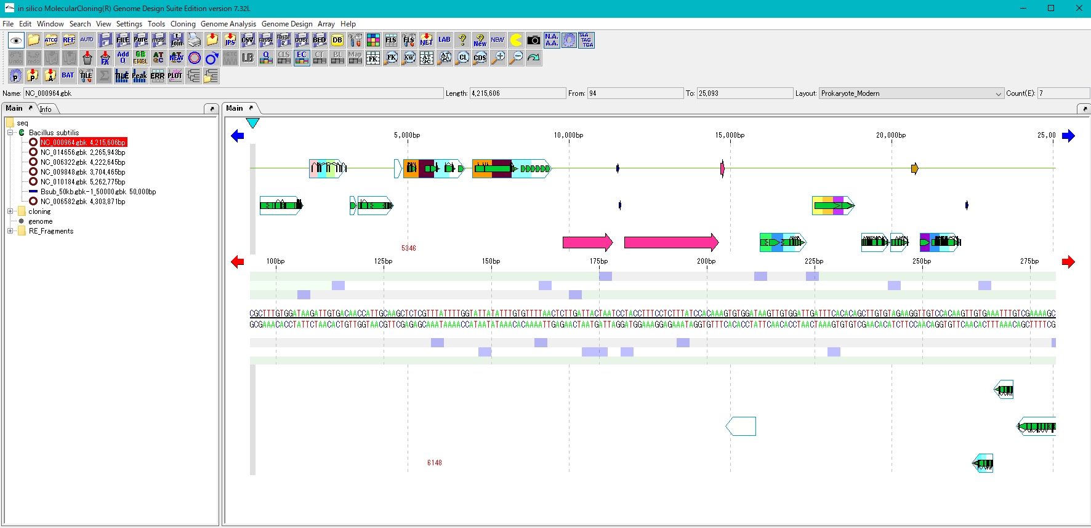Click the Peak chart icon
Viewport: 1091px width, 528px height.
click(140, 76)
